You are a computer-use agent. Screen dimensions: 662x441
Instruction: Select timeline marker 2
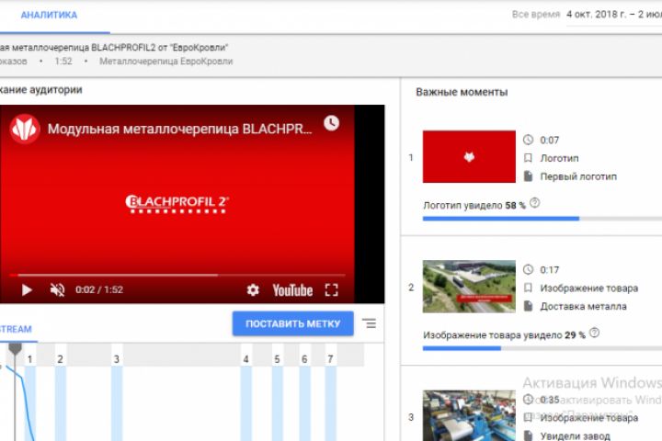point(60,359)
